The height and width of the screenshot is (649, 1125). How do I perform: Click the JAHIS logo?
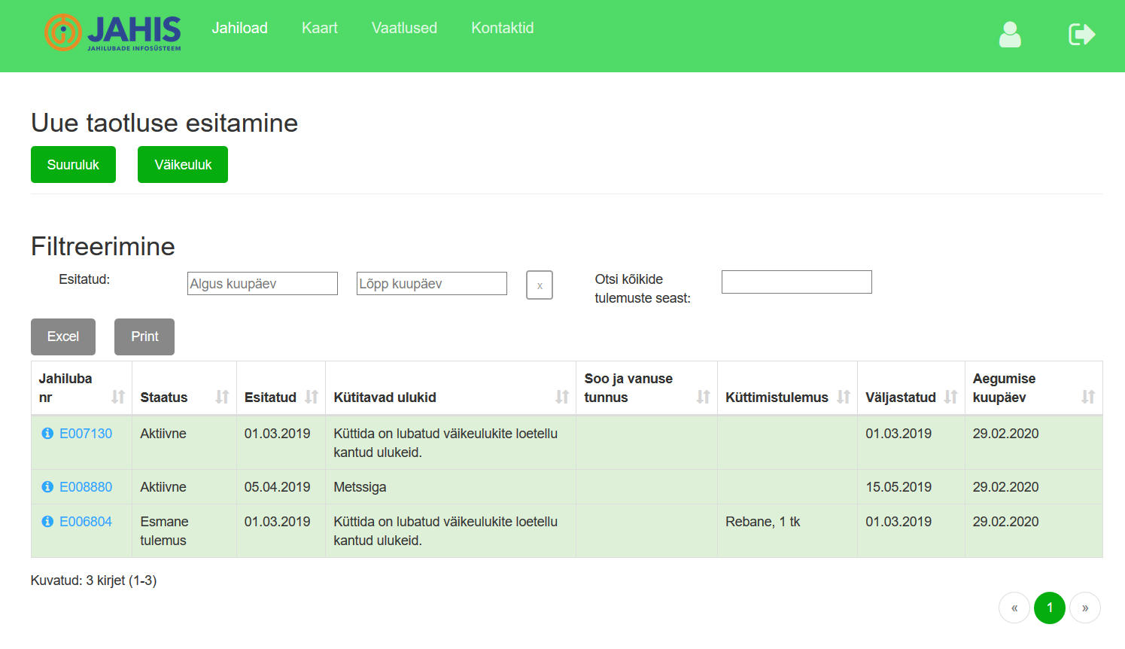(113, 33)
